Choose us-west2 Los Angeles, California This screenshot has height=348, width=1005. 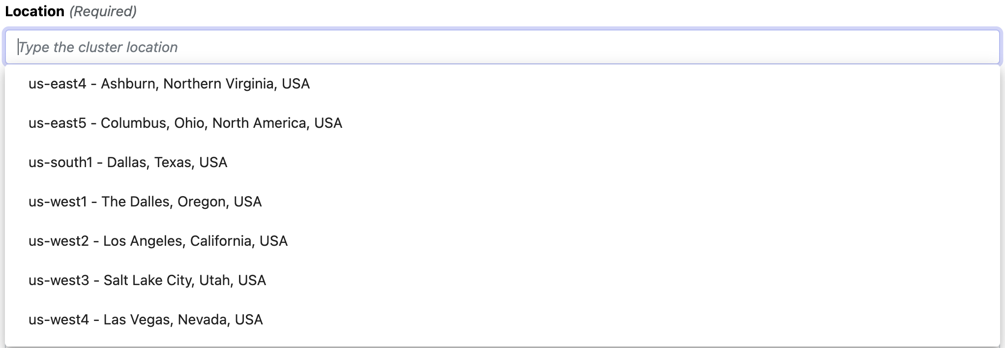(158, 241)
